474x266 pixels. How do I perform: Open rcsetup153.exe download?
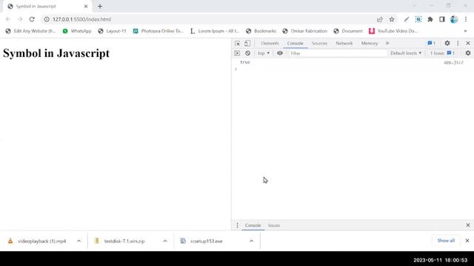[206, 242]
